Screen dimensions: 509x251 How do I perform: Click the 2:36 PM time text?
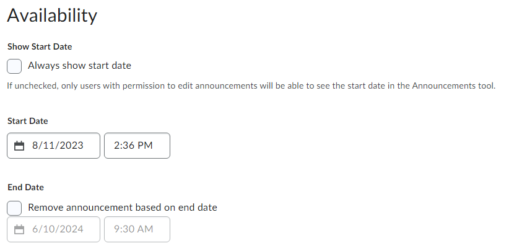coord(133,146)
